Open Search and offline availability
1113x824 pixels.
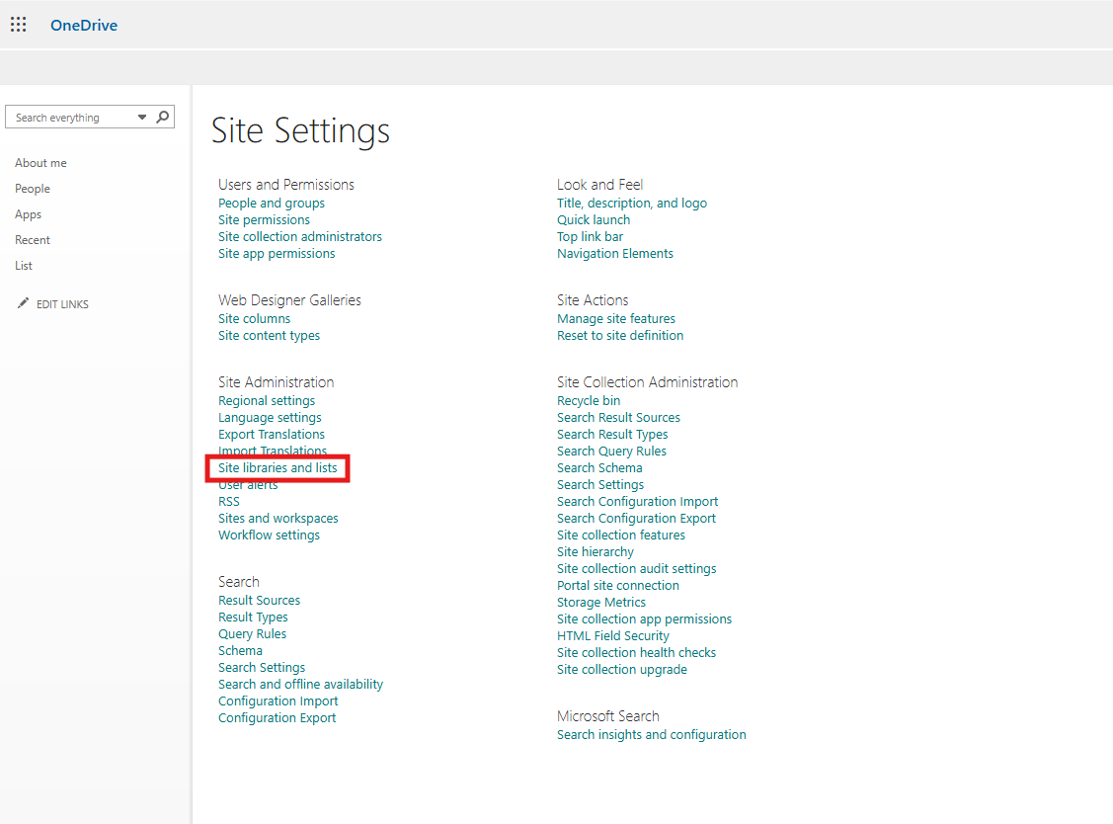[x=300, y=684]
